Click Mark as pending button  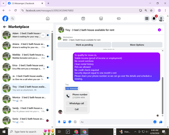pyautogui.click(x=84, y=45)
